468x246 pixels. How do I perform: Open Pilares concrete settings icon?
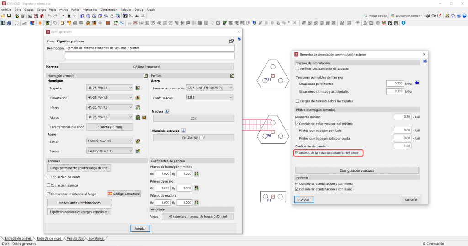[138, 107]
